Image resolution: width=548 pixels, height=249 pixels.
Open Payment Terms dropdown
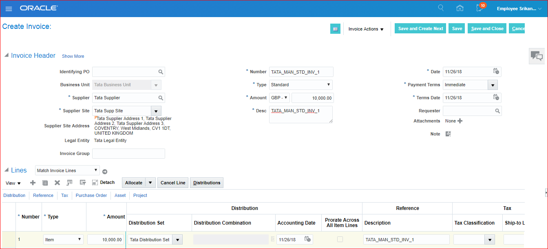(493, 85)
